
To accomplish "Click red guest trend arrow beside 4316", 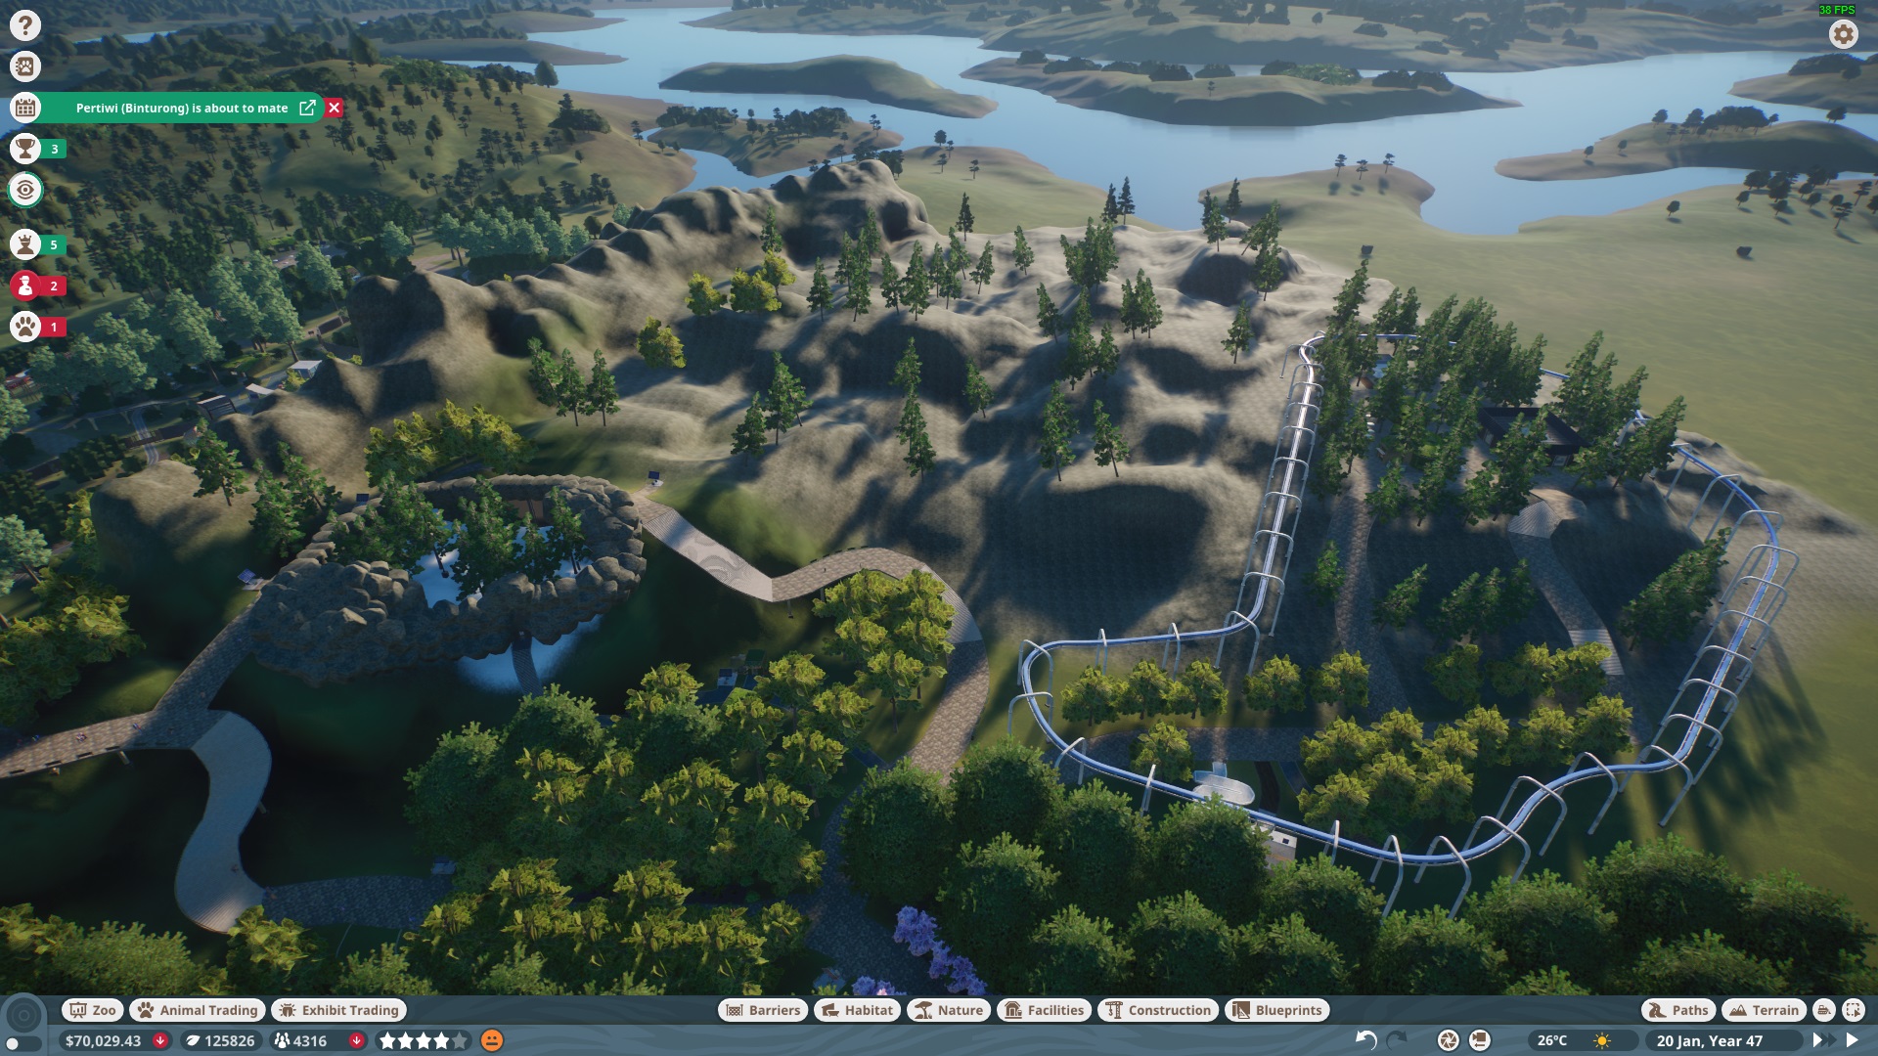I will pyautogui.click(x=357, y=1041).
